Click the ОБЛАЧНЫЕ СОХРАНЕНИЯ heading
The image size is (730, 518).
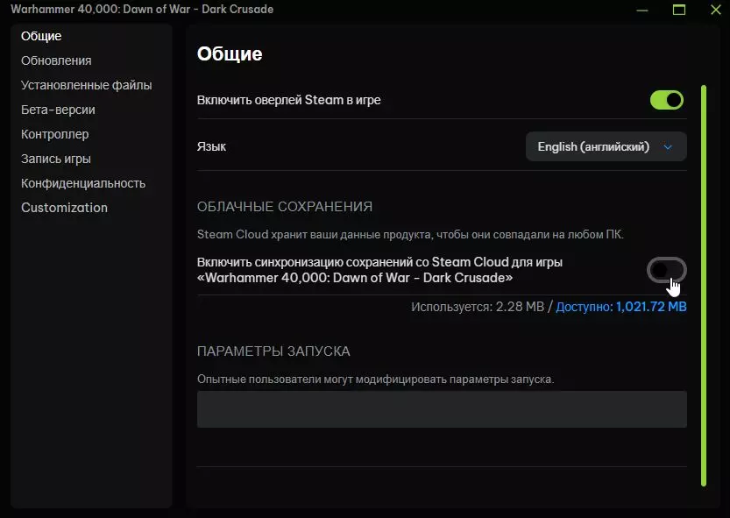[x=285, y=206]
